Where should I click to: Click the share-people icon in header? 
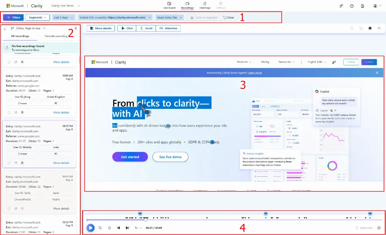coord(341,6)
